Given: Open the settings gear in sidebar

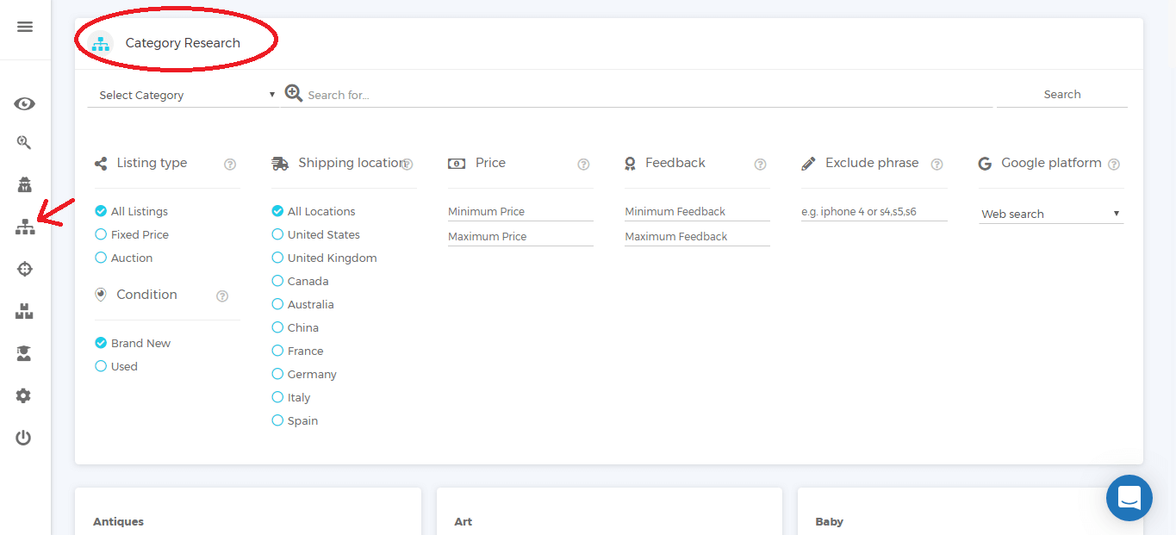Looking at the screenshot, I should 23,395.
